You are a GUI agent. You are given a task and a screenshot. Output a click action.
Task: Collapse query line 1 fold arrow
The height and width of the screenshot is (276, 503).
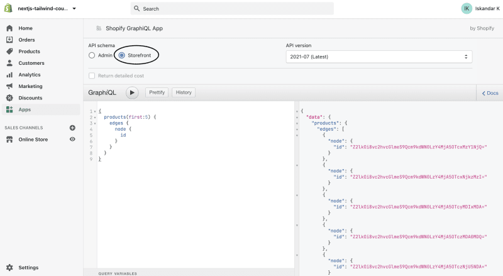click(x=95, y=112)
